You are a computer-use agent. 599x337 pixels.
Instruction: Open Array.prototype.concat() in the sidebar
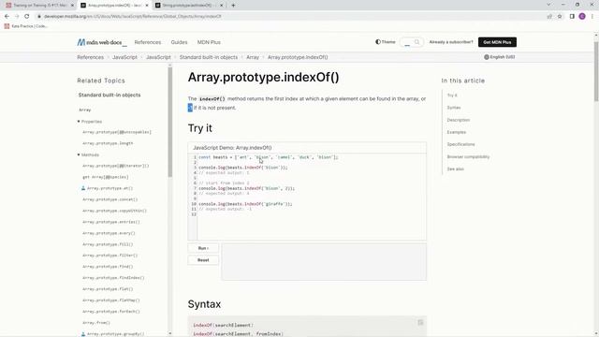(110, 199)
